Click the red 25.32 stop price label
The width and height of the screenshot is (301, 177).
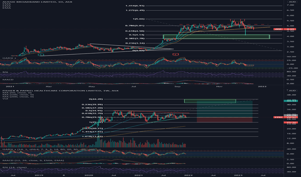291,122
